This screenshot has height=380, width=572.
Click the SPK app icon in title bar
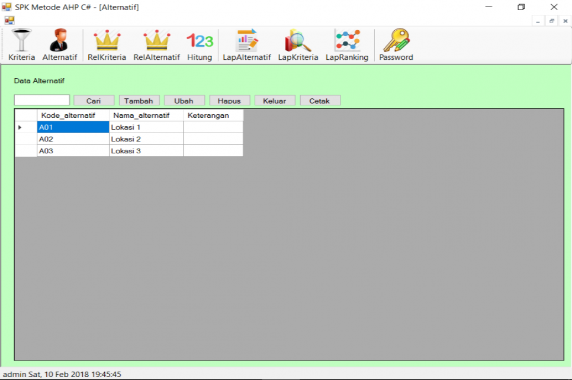pos(7,7)
